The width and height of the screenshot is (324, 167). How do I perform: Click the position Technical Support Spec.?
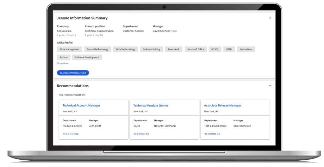(99, 31)
